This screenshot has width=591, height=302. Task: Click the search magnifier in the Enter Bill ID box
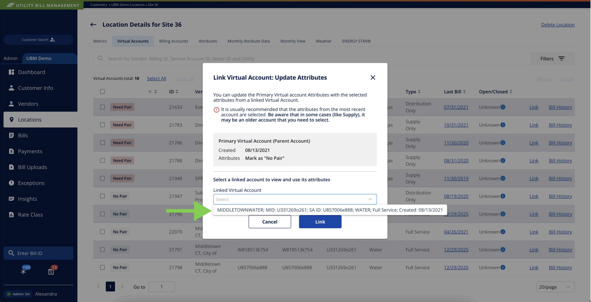(11, 253)
